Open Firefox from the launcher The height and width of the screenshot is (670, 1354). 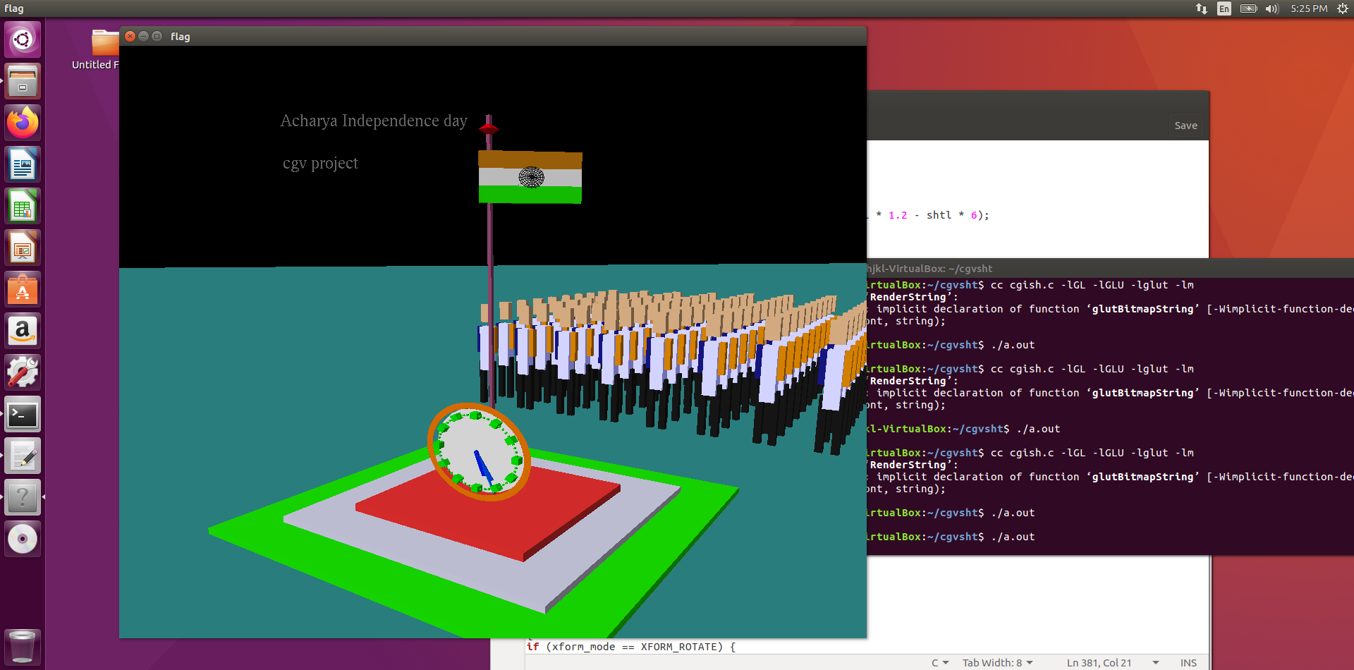23,122
